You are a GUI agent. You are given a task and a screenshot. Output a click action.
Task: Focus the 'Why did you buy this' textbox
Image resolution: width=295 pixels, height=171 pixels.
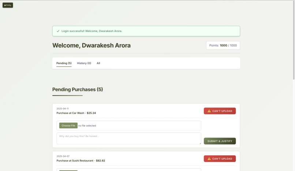129,139
